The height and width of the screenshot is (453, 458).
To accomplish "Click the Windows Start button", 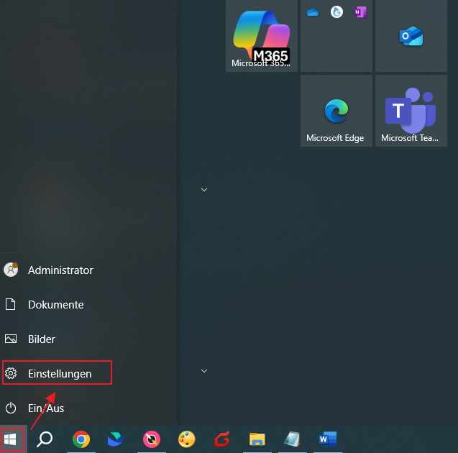I will (x=12, y=439).
